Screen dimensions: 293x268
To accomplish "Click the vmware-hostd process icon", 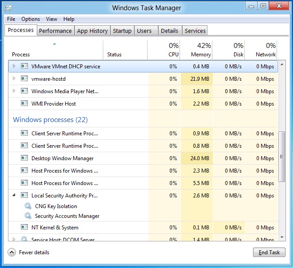I will coord(24,79).
